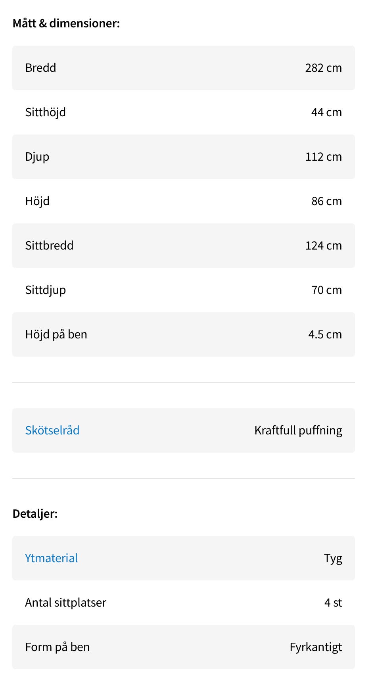This screenshot has height=680, width=374.
Task: Click the 124 cm value
Action: [323, 246]
